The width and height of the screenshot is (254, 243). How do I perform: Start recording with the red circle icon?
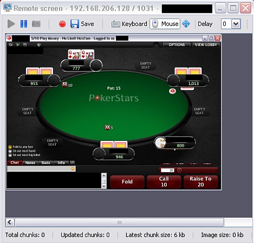coord(62,24)
